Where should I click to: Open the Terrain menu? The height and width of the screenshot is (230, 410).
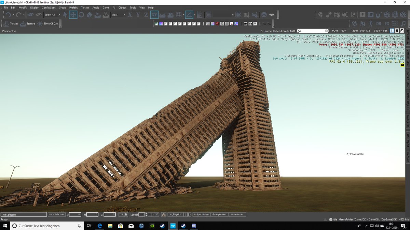85,7
